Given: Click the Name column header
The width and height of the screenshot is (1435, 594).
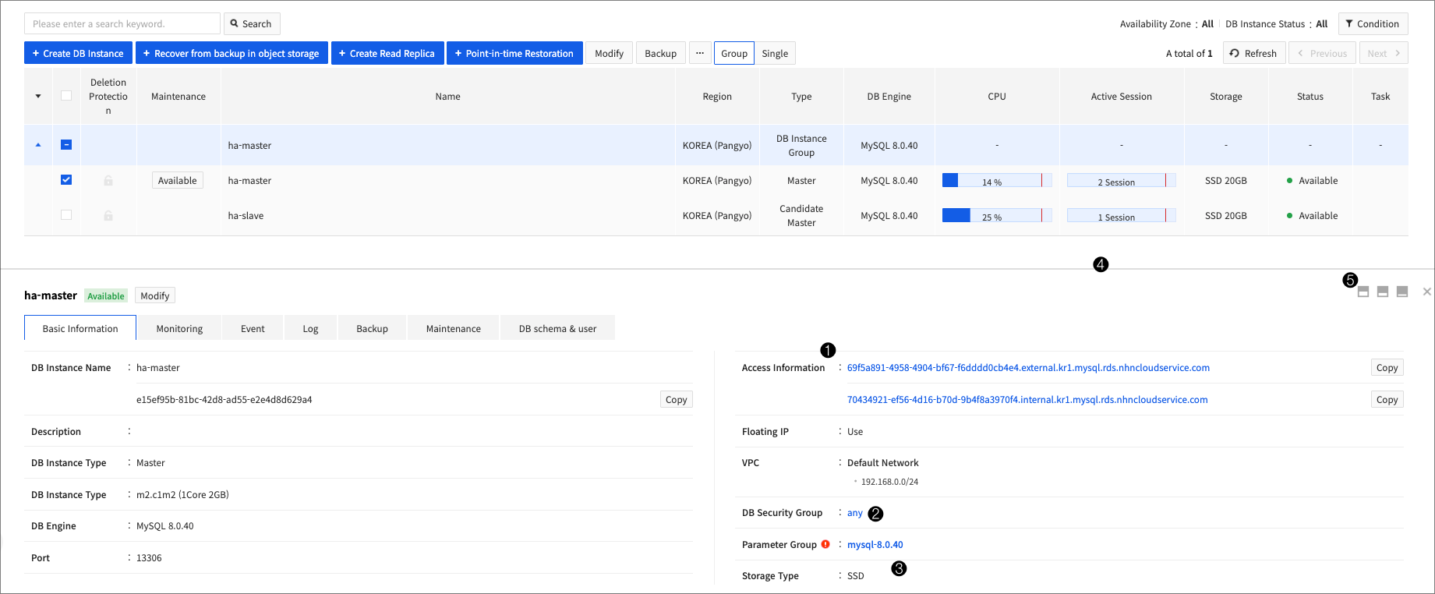Looking at the screenshot, I should click(447, 97).
